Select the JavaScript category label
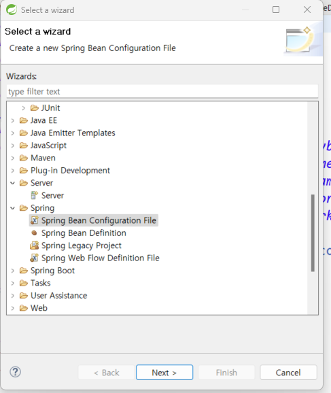Viewport: 331px width, 393px height. click(x=49, y=146)
